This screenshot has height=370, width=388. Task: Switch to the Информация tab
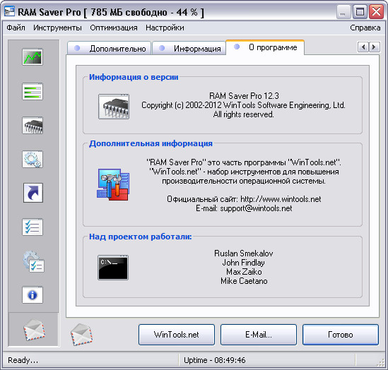pos(189,48)
